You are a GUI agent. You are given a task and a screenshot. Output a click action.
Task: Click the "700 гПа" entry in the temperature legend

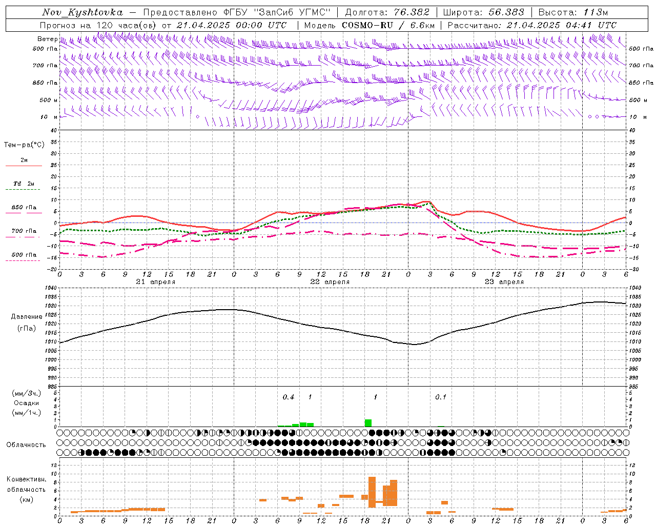[24, 231]
